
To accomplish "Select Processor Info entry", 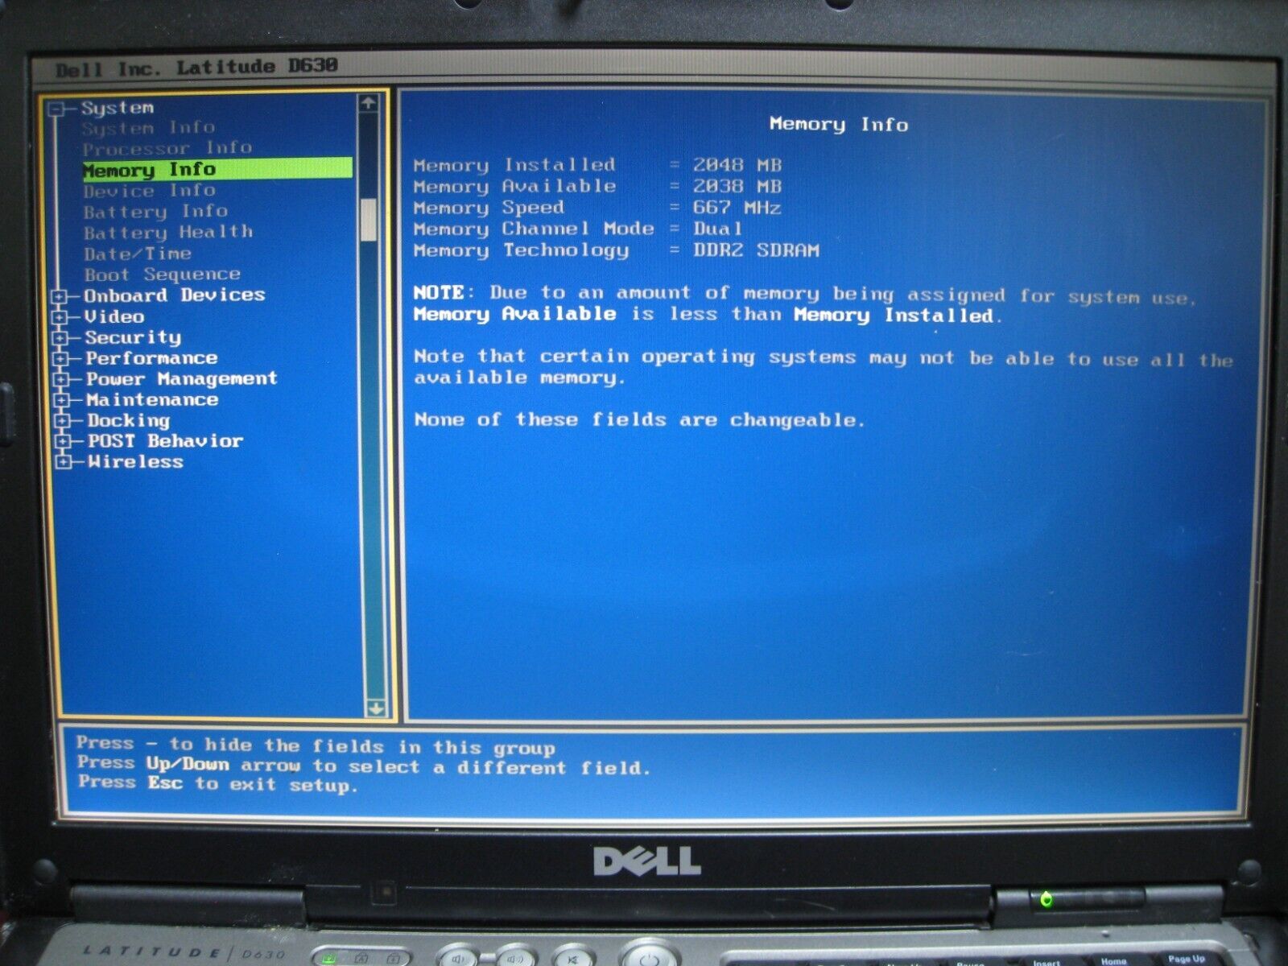I will click(x=167, y=149).
